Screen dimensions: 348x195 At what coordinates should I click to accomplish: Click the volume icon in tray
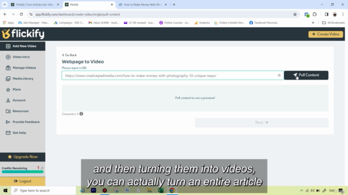coord(313,191)
